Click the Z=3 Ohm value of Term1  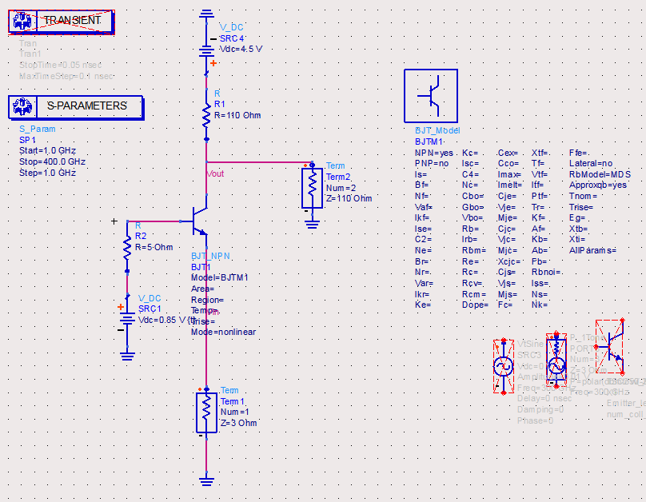click(238, 423)
